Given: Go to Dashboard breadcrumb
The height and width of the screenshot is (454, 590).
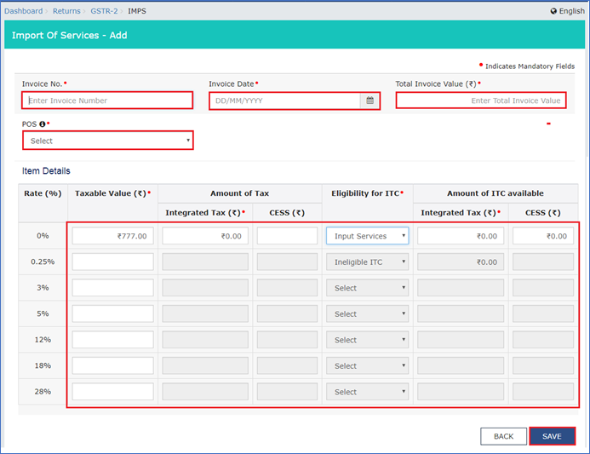Looking at the screenshot, I should (x=23, y=11).
